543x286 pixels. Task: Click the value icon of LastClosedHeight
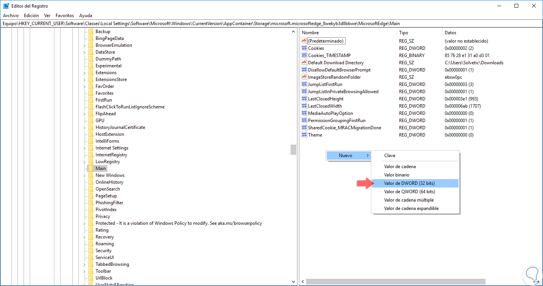coord(304,99)
